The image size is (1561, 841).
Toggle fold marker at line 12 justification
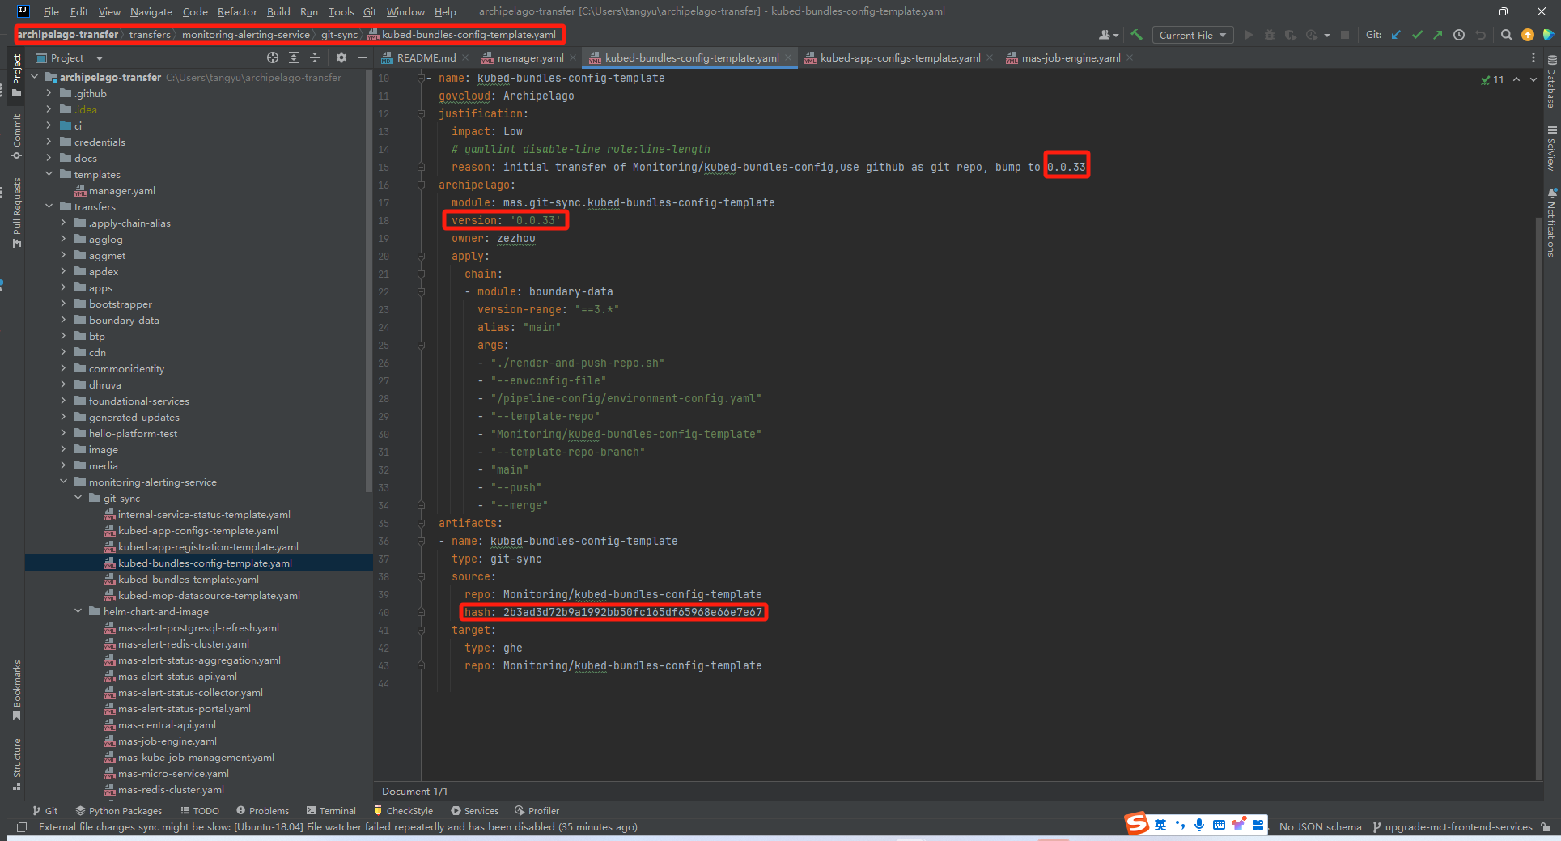421,114
